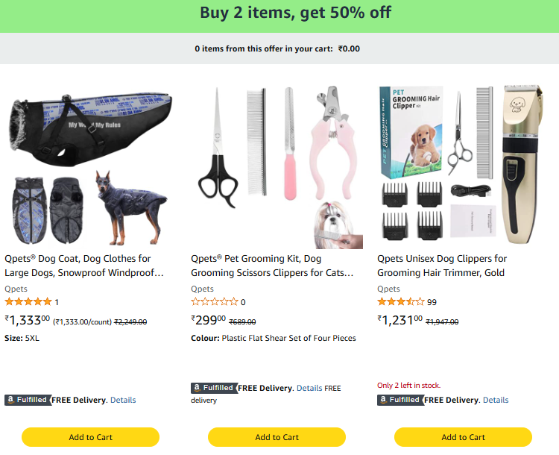Click Fulfilled badge under the grooming kit
This screenshot has height=455, width=559.
(x=213, y=388)
